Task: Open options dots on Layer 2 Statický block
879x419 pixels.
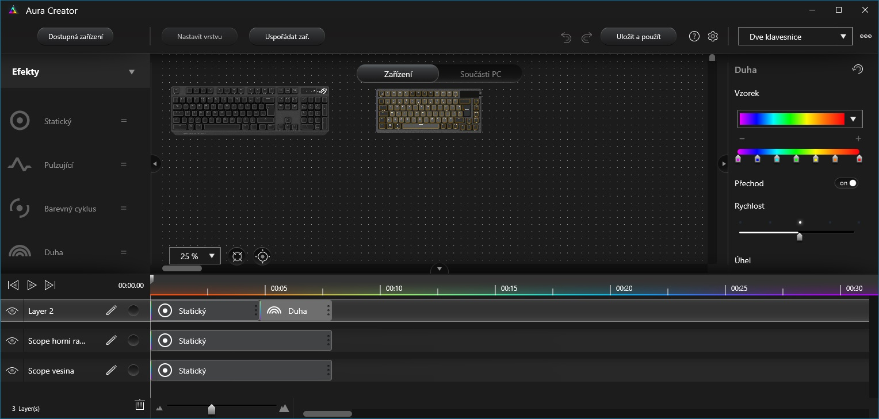Action: tap(256, 311)
